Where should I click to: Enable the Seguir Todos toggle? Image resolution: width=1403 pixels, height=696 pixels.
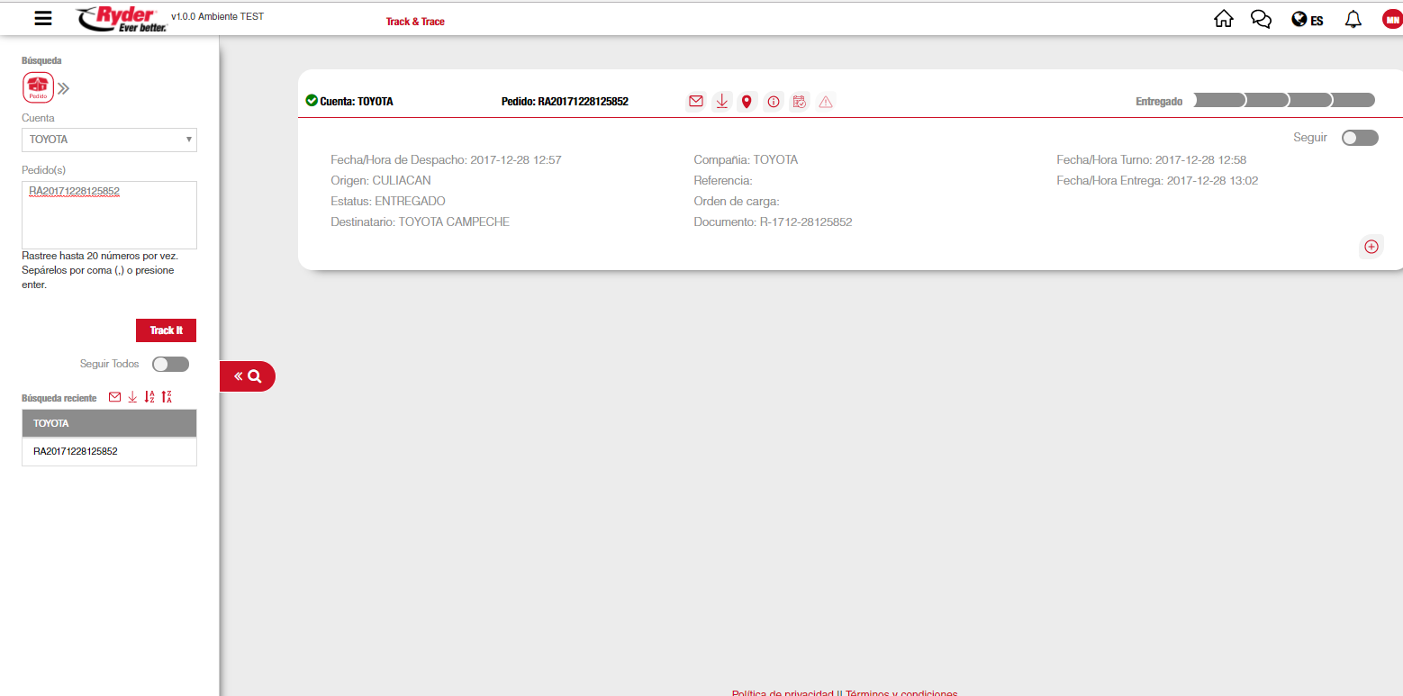(170, 364)
